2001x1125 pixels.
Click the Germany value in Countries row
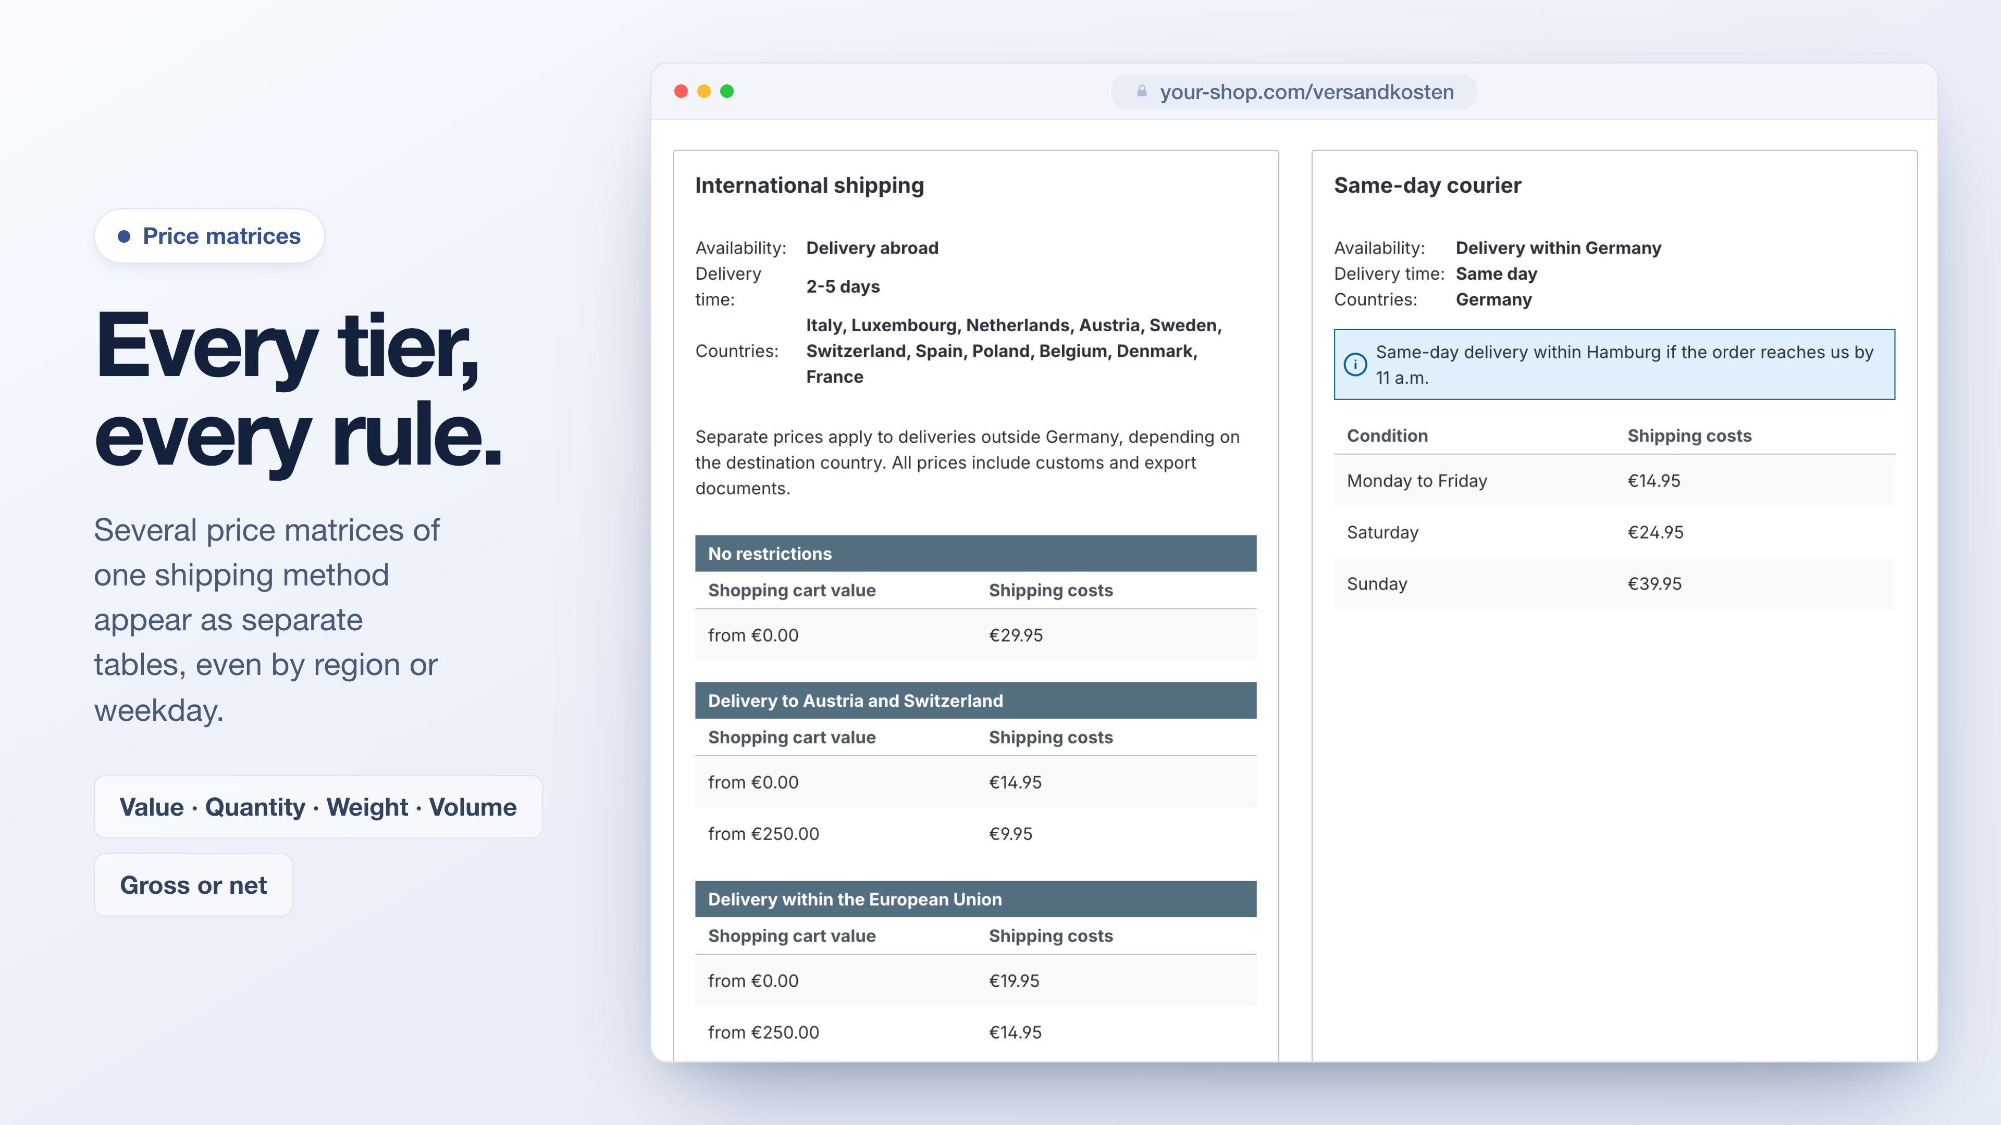coord(1494,299)
